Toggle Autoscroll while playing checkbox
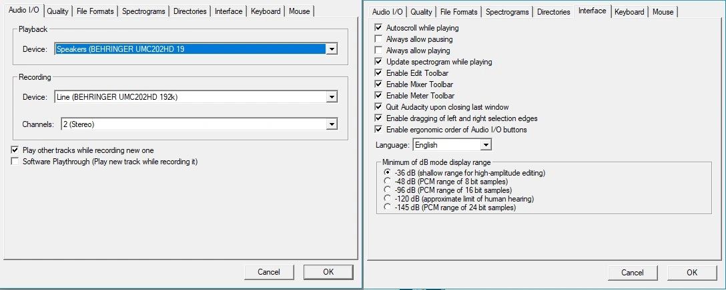The image size is (726, 290). [379, 28]
